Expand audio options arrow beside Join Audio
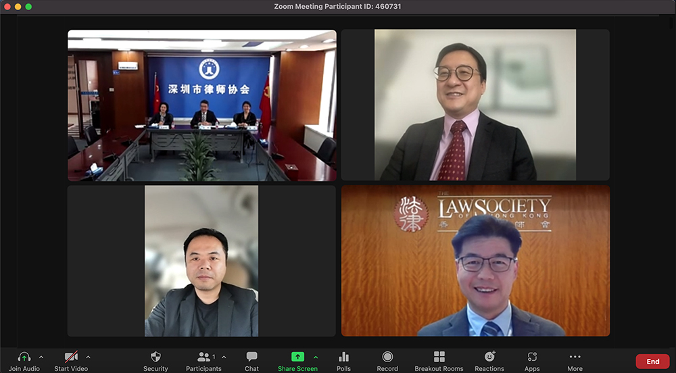This screenshot has height=373, width=676. (x=41, y=357)
